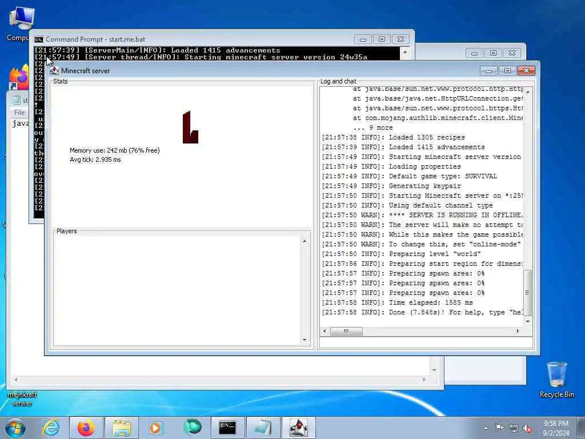Minimize the Minecraft server window
This screenshot has height=439, width=585.
489,70
